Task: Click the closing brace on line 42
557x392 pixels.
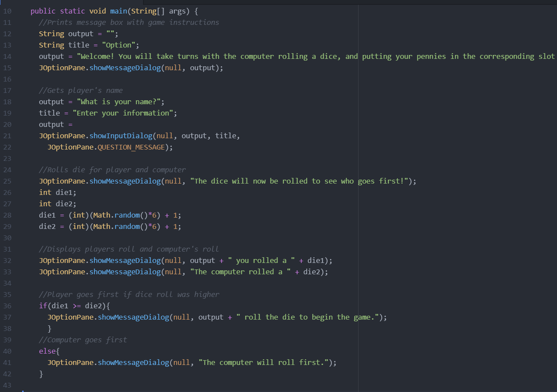Action: click(x=41, y=374)
